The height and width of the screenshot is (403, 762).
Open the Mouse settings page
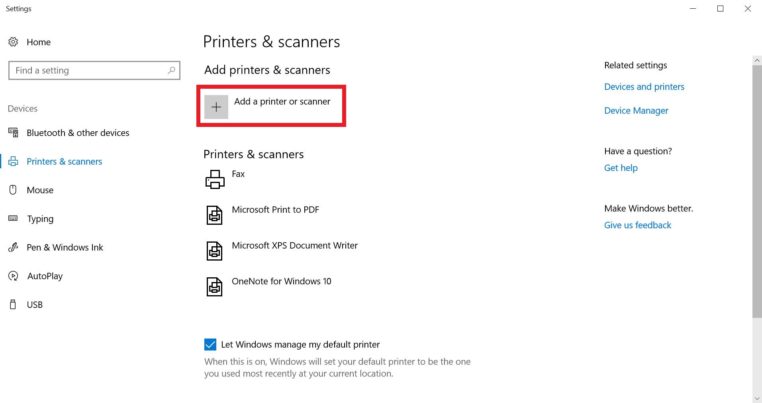click(x=40, y=190)
